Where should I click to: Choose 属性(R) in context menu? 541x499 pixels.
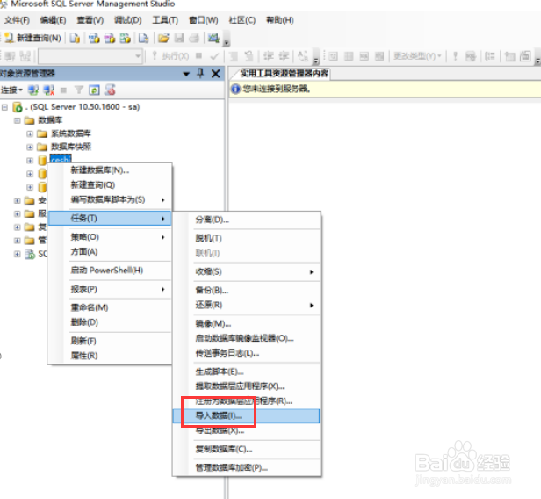pos(110,356)
